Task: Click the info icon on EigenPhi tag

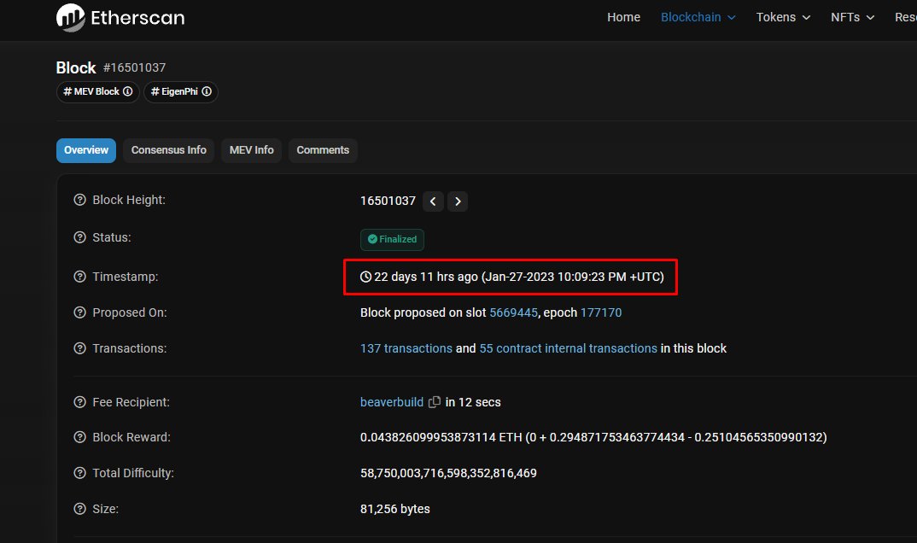Action: pos(207,91)
